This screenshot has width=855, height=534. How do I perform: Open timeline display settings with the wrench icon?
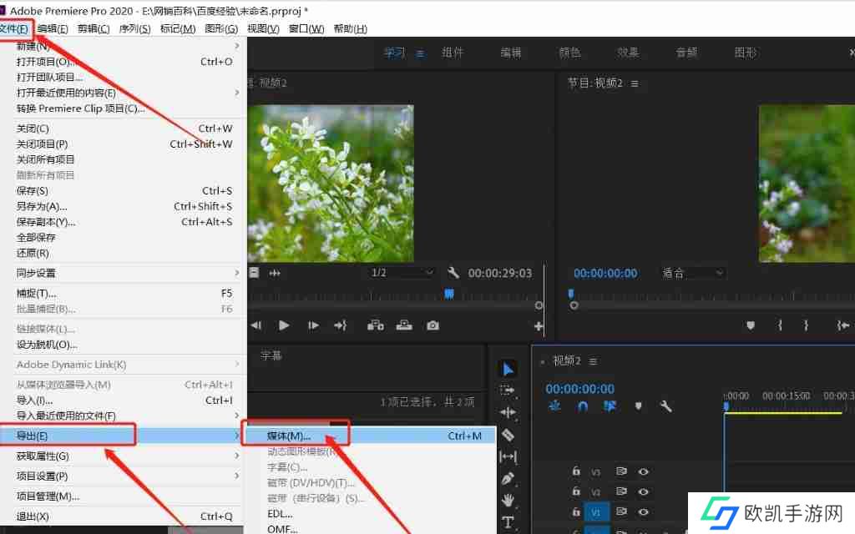(666, 406)
